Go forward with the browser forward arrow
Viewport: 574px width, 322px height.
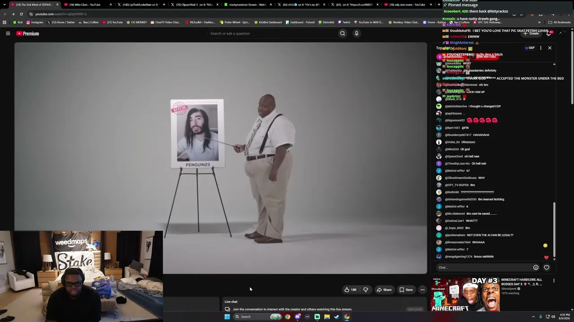coord(13,14)
